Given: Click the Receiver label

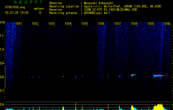Looking at the screenshot, I should coord(56,10).
